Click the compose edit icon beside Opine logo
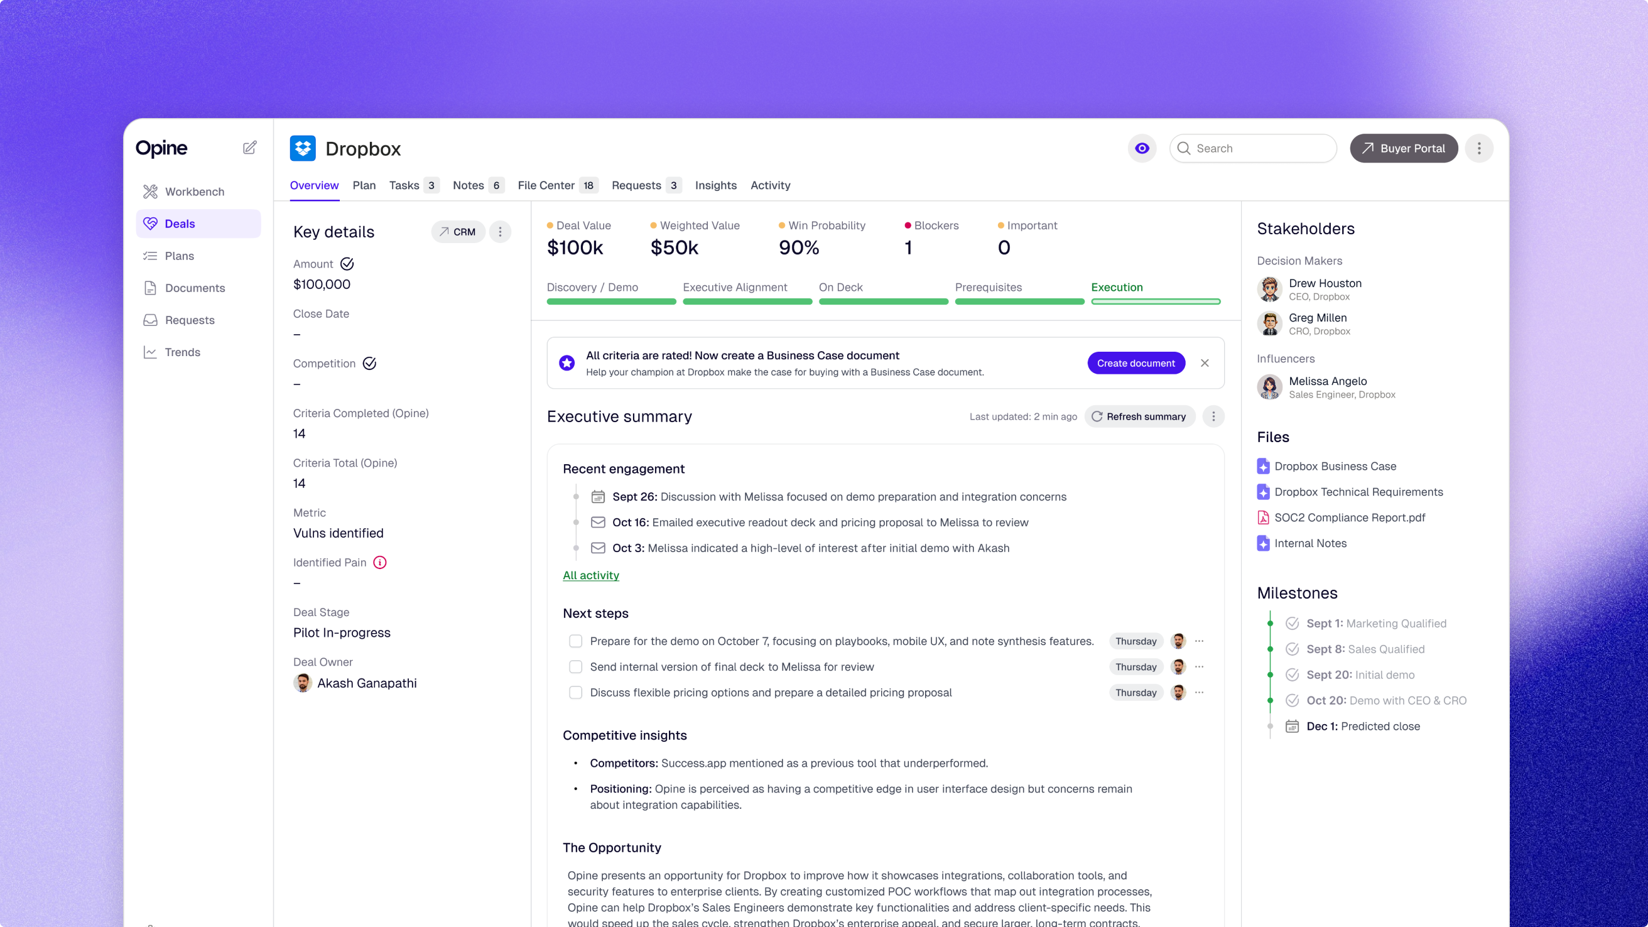Screen dimensions: 1648x927 [x=249, y=148]
